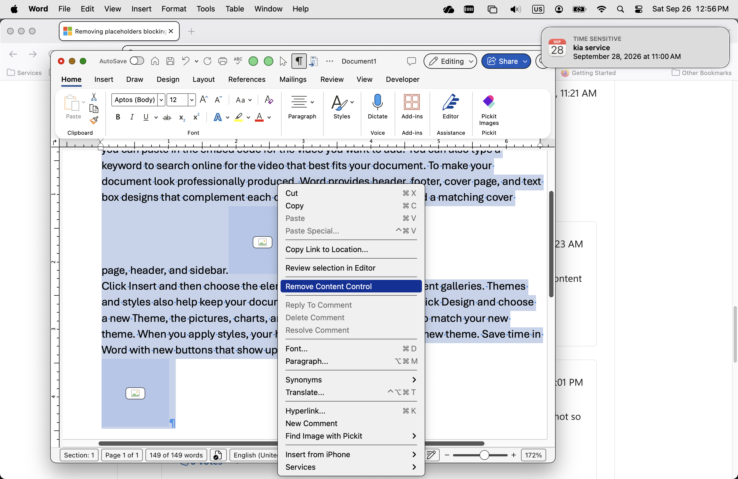
Task: Start Dictate microphone
Action: (x=377, y=107)
